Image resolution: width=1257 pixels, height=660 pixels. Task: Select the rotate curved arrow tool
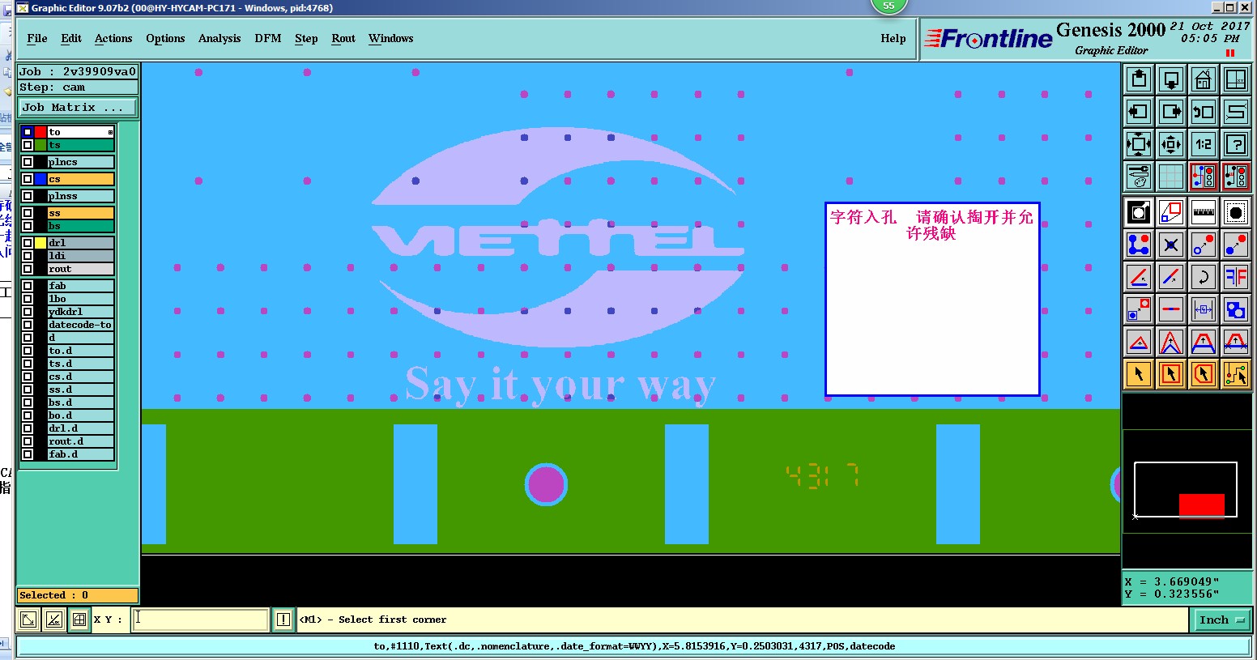tap(1204, 277)
